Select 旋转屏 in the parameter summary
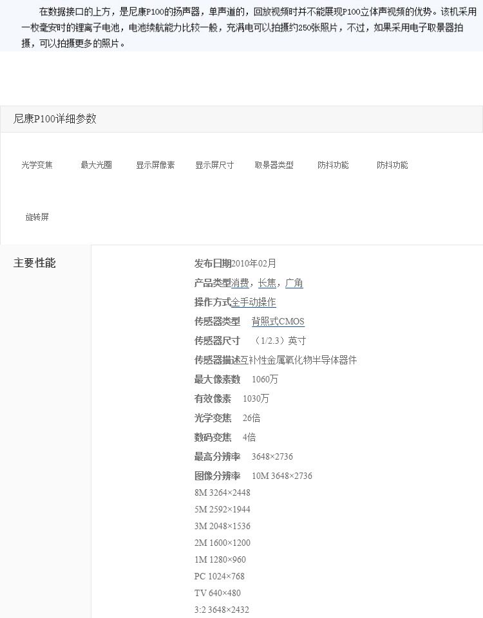Viewport: 483px width, 618px height. 37,217
